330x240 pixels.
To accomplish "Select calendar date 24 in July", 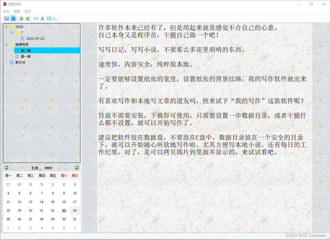I will 75,210.
